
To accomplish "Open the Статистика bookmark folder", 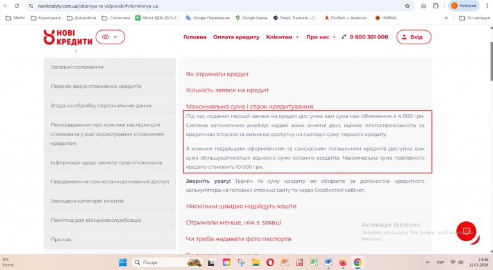I will point(116,18).
